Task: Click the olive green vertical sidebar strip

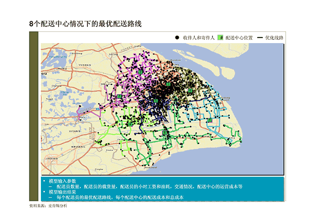Action: tap(34, 116)
